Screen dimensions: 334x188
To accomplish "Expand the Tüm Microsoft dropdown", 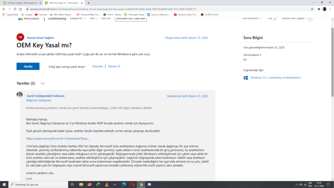I will pos(251,19).
